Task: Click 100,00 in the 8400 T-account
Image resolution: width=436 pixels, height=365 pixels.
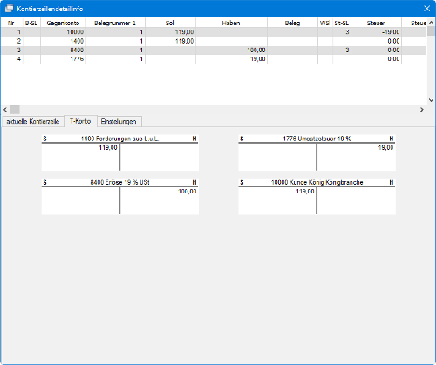Action: [x=187, y=192]
